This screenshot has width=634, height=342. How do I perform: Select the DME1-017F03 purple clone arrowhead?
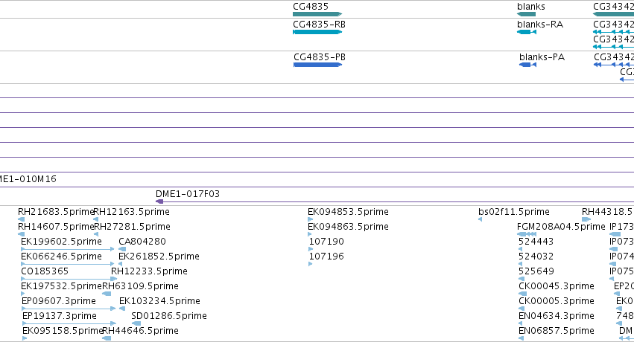[x=159, y=201]
